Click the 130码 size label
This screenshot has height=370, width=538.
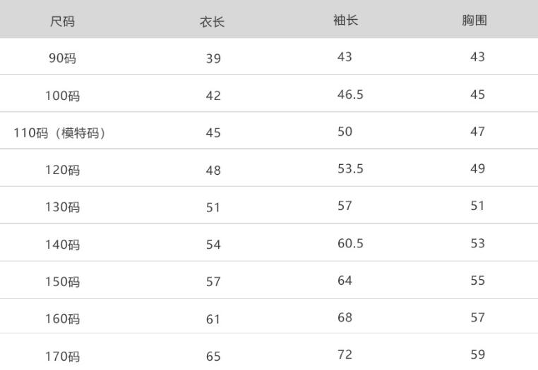(x=62, y=207)
